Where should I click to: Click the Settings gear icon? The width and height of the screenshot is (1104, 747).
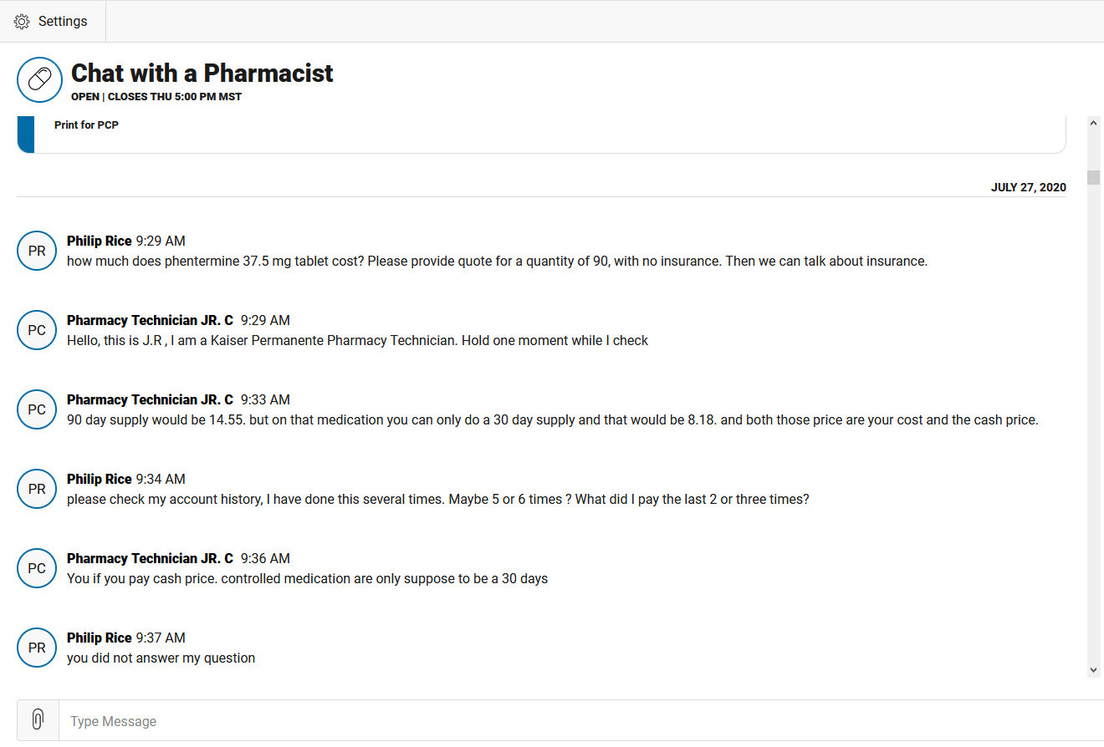tap(22, 21)
